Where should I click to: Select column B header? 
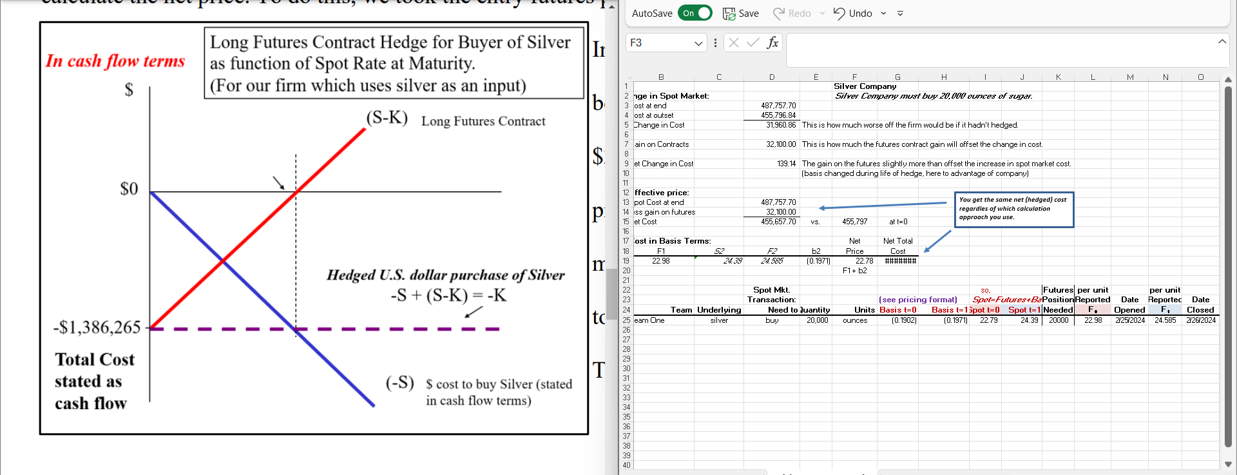(661, 77)
